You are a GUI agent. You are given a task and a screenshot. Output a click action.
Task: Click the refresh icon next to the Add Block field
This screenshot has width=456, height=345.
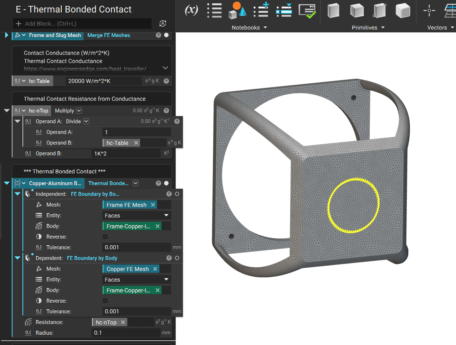point(163,23)
